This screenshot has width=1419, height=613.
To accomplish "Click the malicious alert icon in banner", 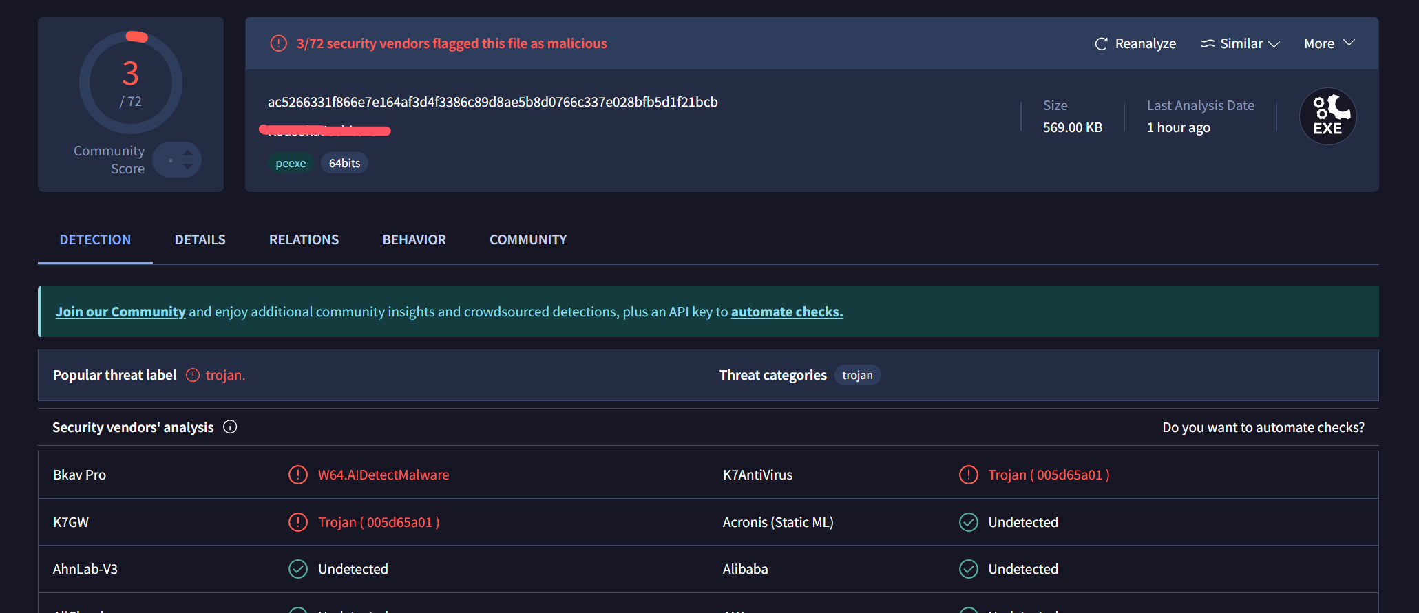I will pos(278,43).
